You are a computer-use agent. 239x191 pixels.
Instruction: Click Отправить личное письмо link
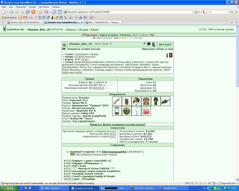84,49
